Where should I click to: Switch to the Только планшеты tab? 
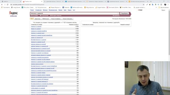tap(67, 19)
